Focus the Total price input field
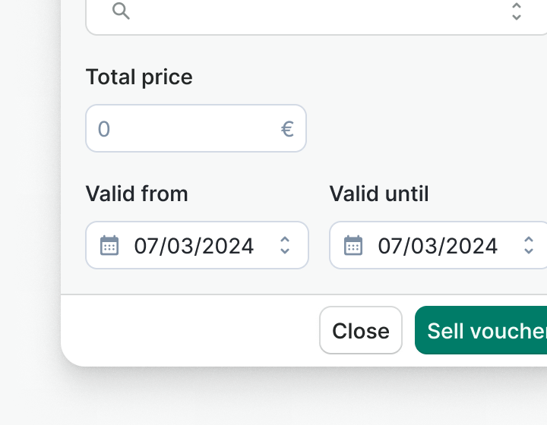 point(182,129)
